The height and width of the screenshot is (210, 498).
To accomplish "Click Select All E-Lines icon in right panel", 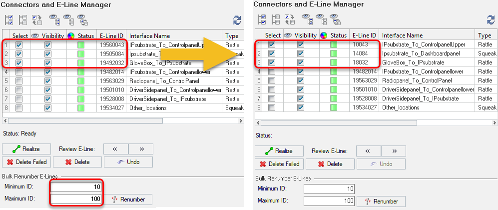I will coord(262,19).
